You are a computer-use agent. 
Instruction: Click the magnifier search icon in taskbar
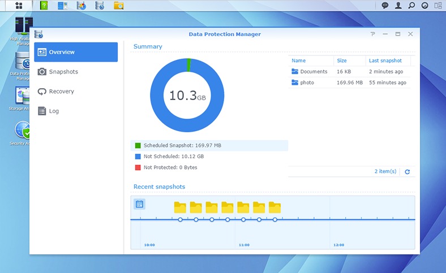[x=411, y=6]
